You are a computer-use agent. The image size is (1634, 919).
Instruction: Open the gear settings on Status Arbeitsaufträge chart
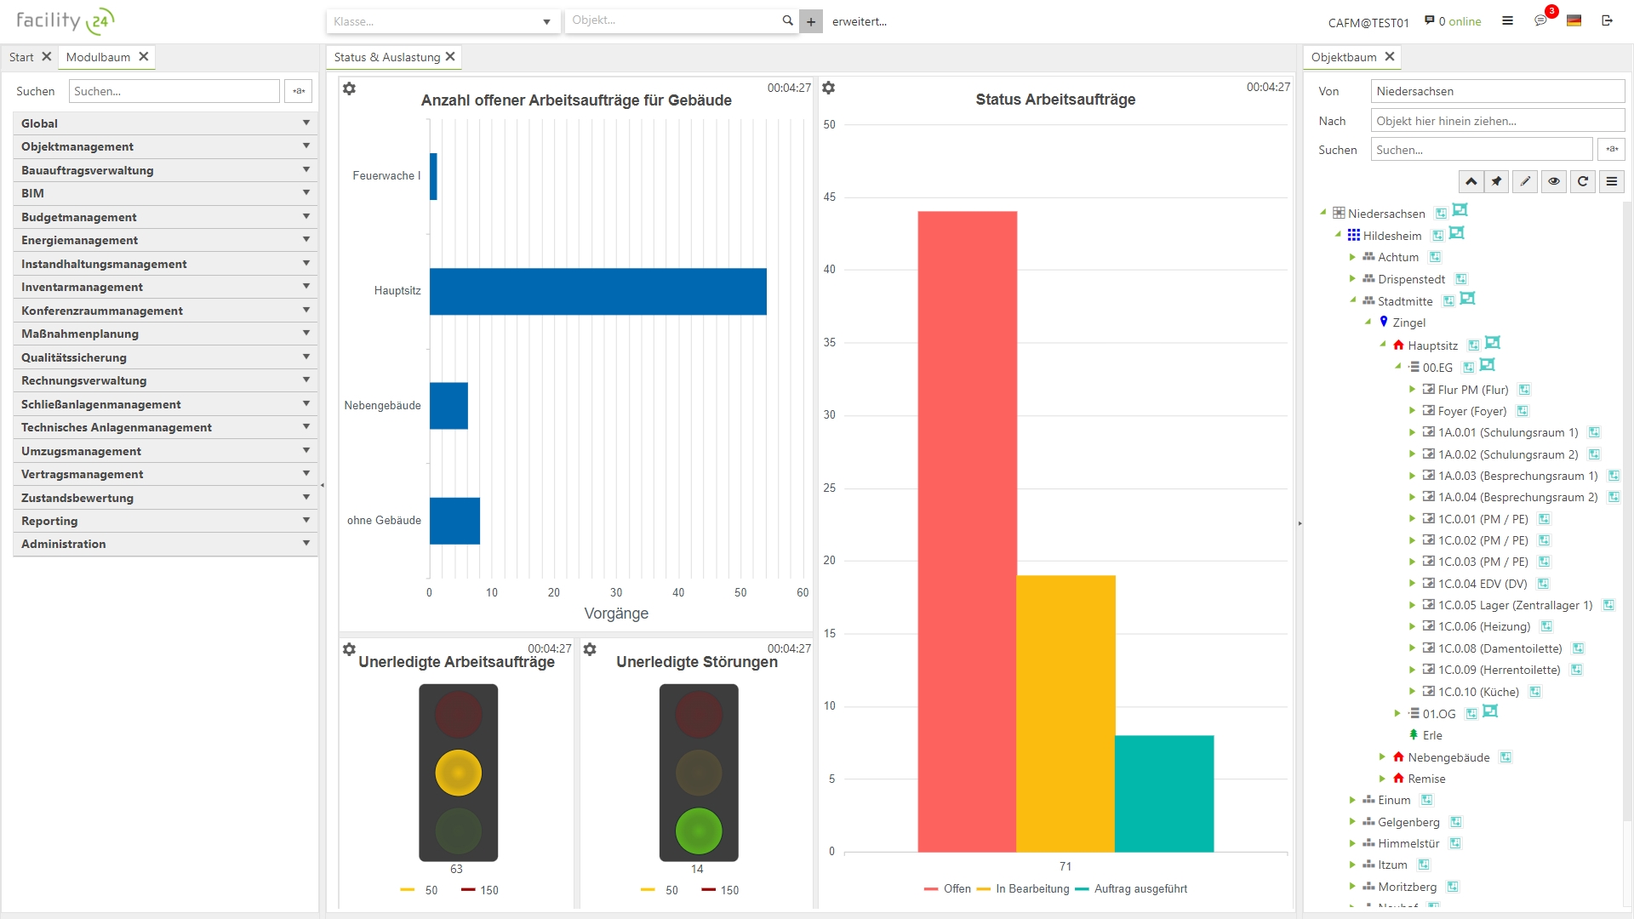[828, 88]
